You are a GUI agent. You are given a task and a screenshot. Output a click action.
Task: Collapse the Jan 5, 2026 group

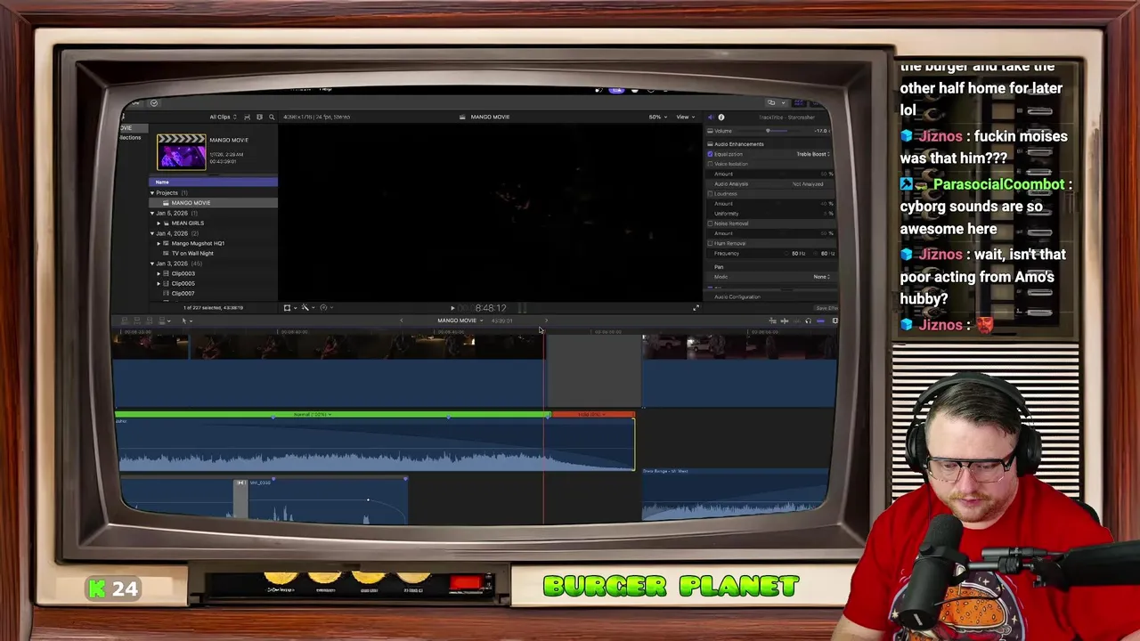(x=152, y=214)
